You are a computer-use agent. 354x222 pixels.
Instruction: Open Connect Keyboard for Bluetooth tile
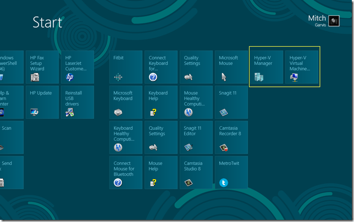161,67
